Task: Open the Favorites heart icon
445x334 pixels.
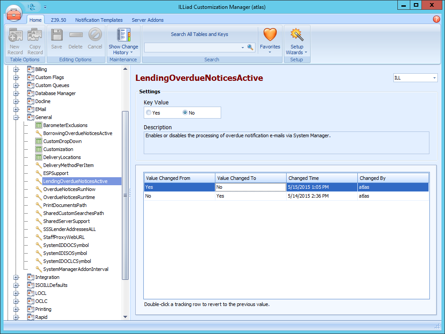Action: point(270,35)
